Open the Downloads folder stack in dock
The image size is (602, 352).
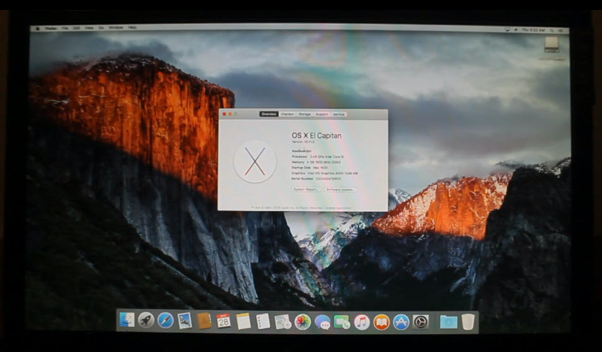click(x=447, y=322)
